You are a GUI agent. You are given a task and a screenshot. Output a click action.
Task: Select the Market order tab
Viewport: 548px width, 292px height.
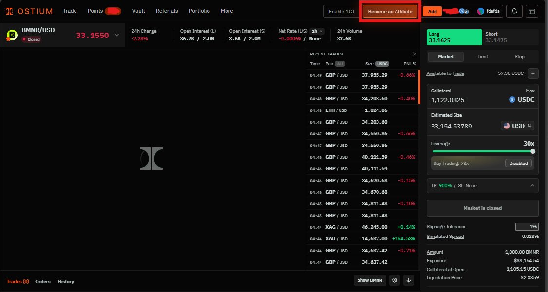coord(446,56)
